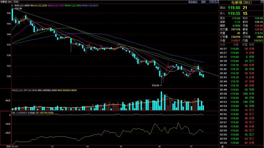Click the 内盘 value 184303

(258, 41)
